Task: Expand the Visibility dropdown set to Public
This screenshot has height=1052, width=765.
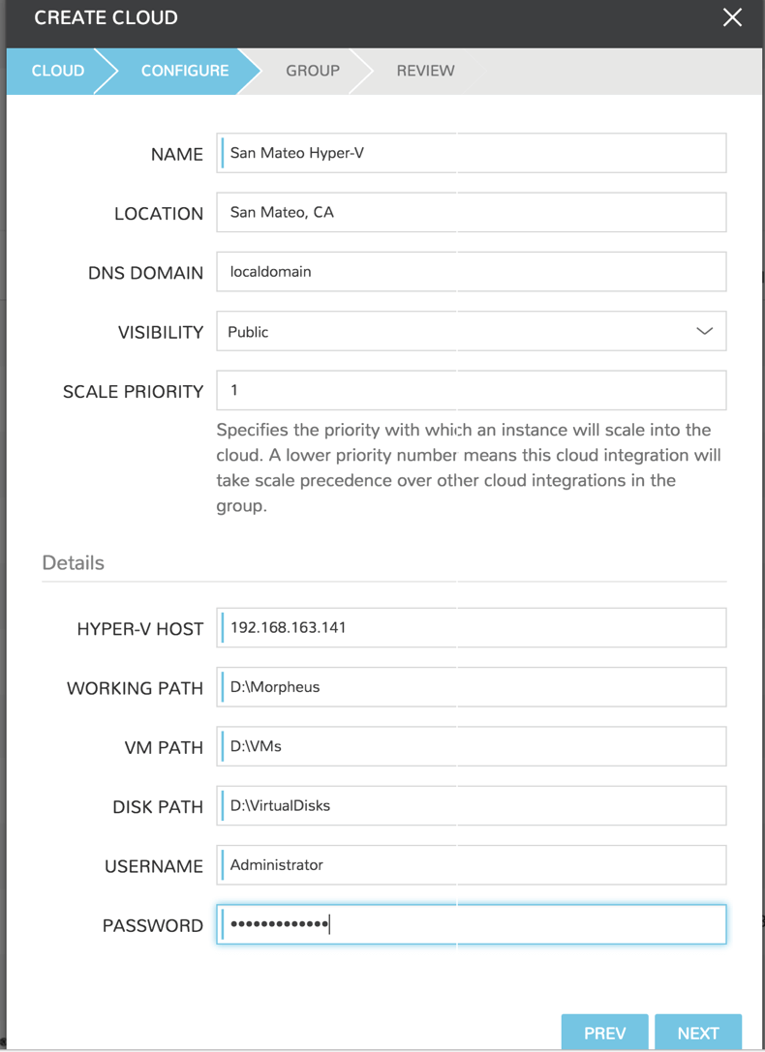Action: pyautogui.click(x=471, y=331)
